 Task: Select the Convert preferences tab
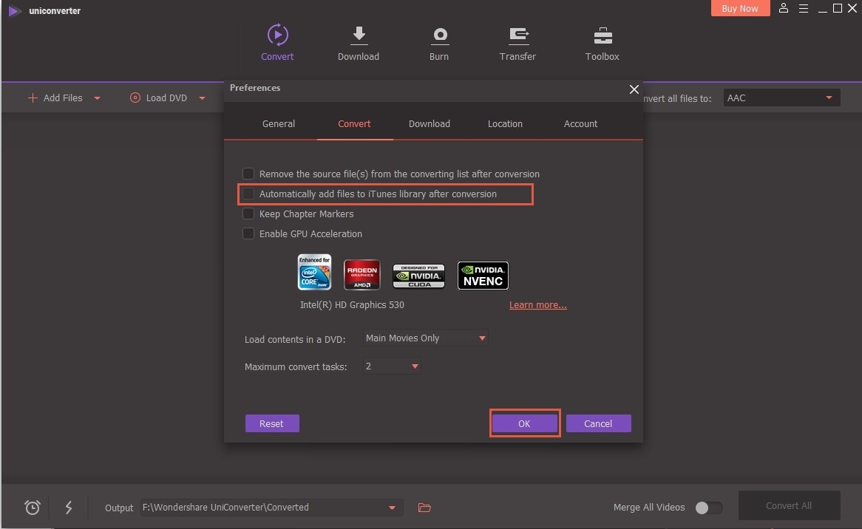(354, 123)
